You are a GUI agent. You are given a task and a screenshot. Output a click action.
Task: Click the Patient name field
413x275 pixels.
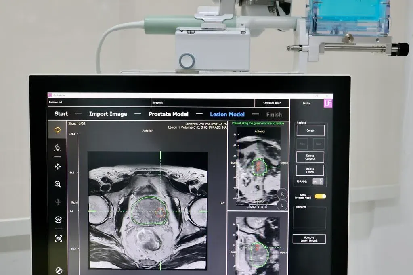(x=99, y=102)
